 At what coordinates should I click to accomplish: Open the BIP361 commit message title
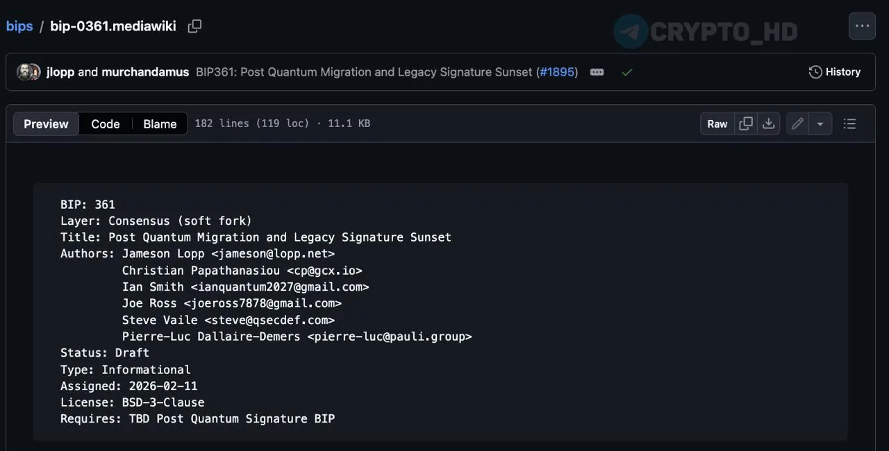(x=364, y=72)
